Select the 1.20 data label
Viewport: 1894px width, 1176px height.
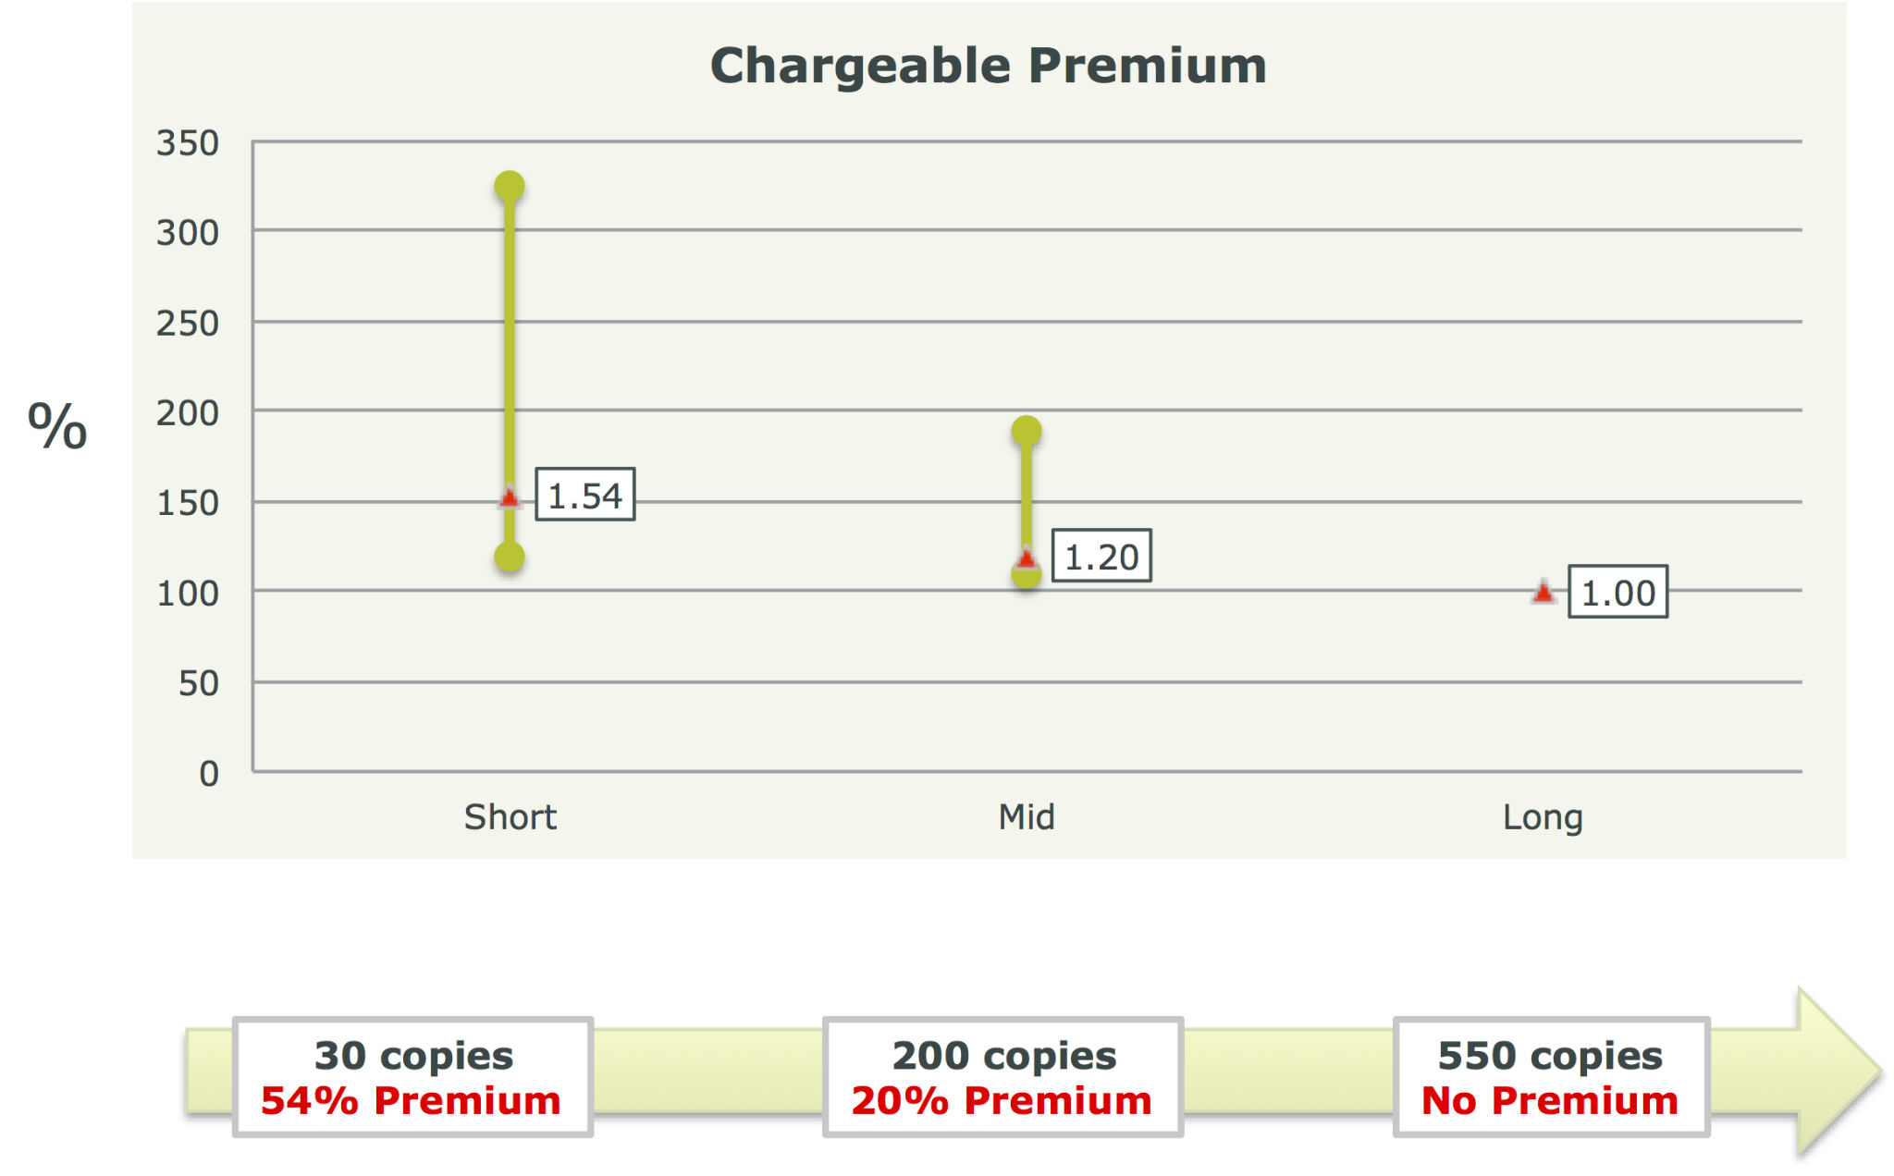tap(1101, 556)
